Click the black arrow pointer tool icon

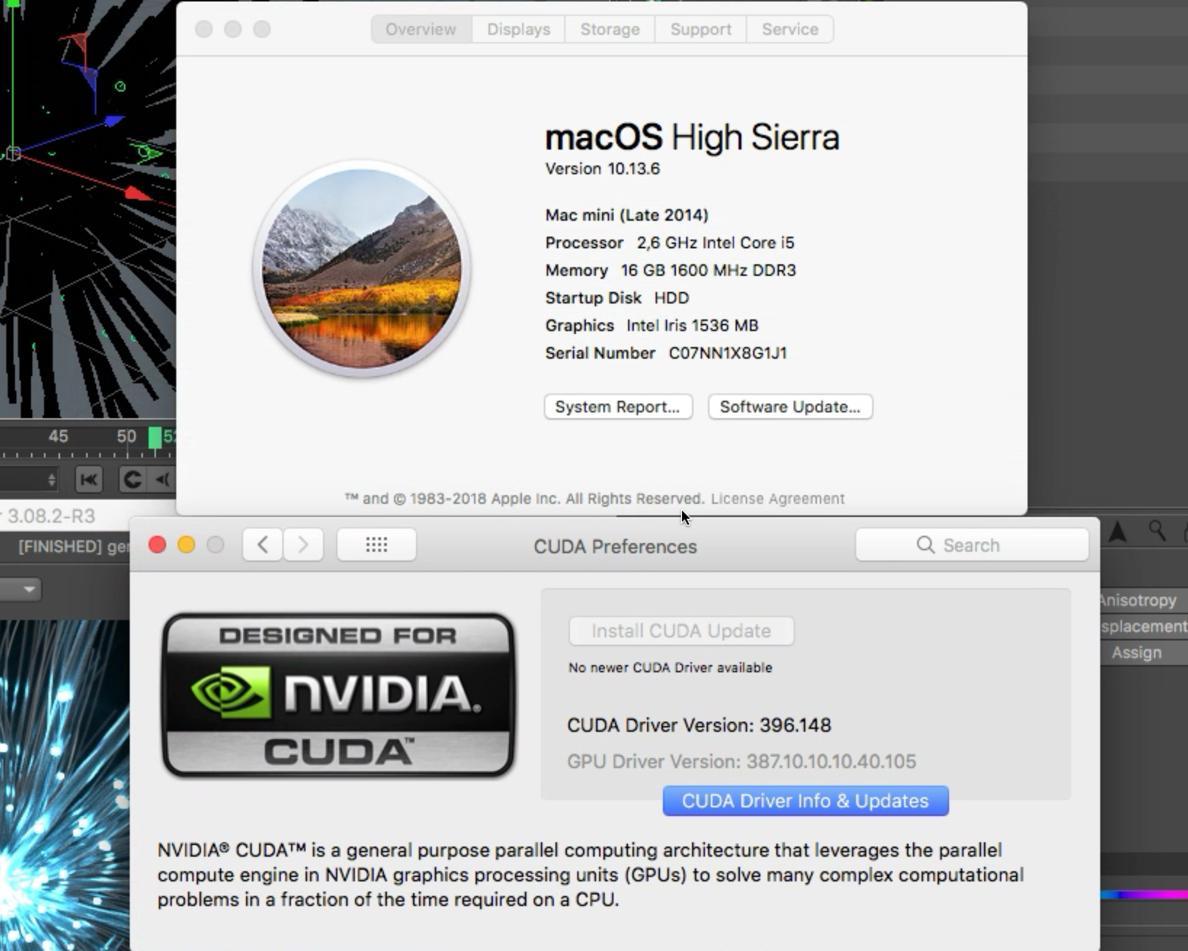coord(1117,531)
